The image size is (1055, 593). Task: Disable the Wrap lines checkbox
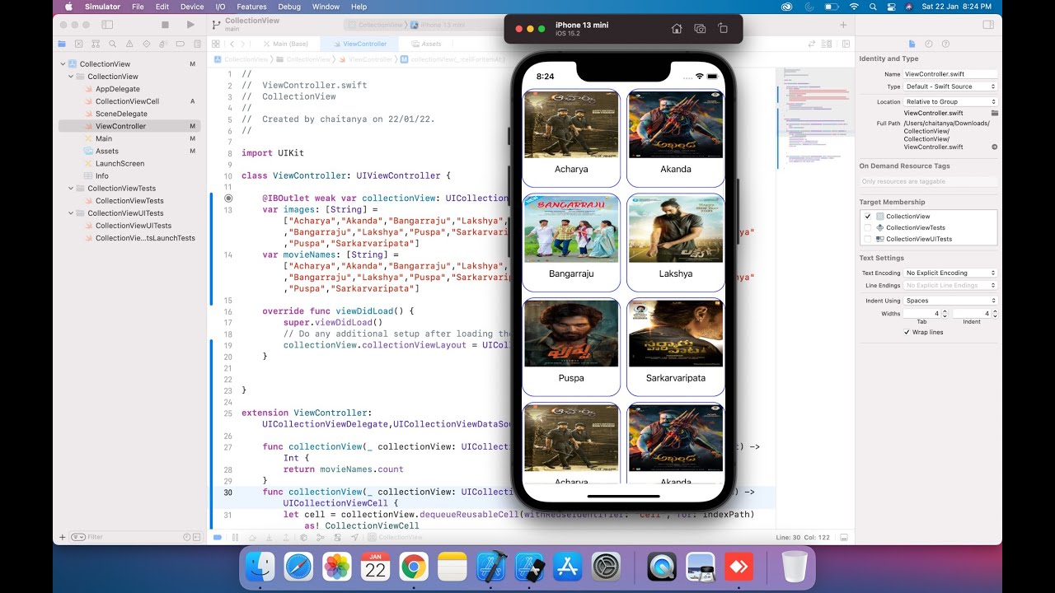tap(907, 332)
